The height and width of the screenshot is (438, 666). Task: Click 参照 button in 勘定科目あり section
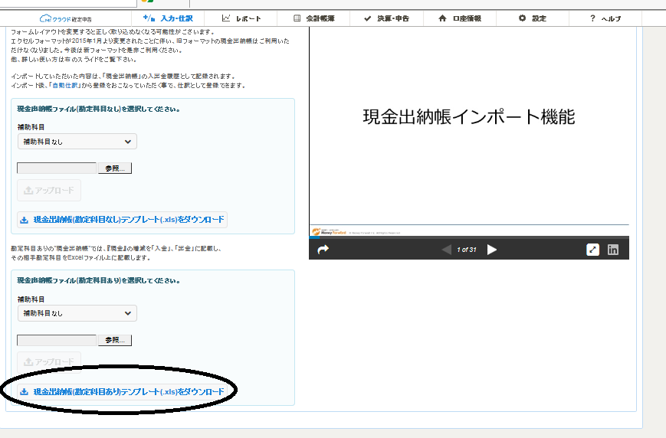coord(115,340)
